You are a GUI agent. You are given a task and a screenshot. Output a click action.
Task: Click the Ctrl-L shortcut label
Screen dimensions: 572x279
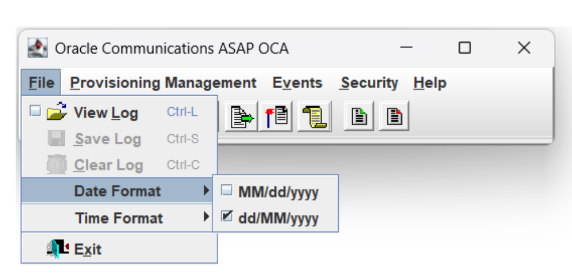pyautogui.click(x=182, y=112)
